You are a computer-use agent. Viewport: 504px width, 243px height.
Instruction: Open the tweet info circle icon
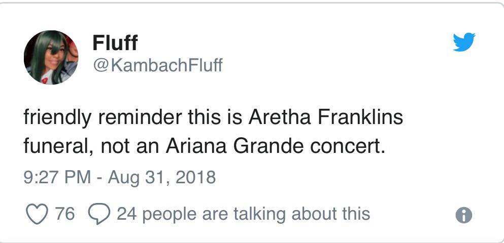coord(463,216)
